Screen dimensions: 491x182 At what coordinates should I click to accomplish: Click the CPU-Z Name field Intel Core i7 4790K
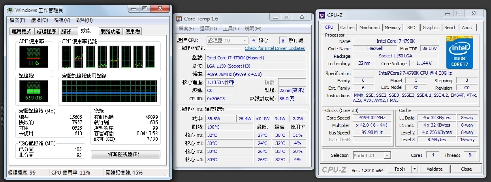click(395, 41)
